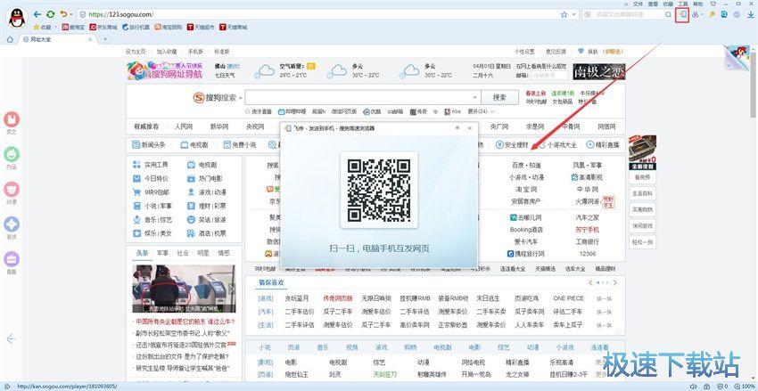Go to previous page in 猜你喜欢

point(590,282)
